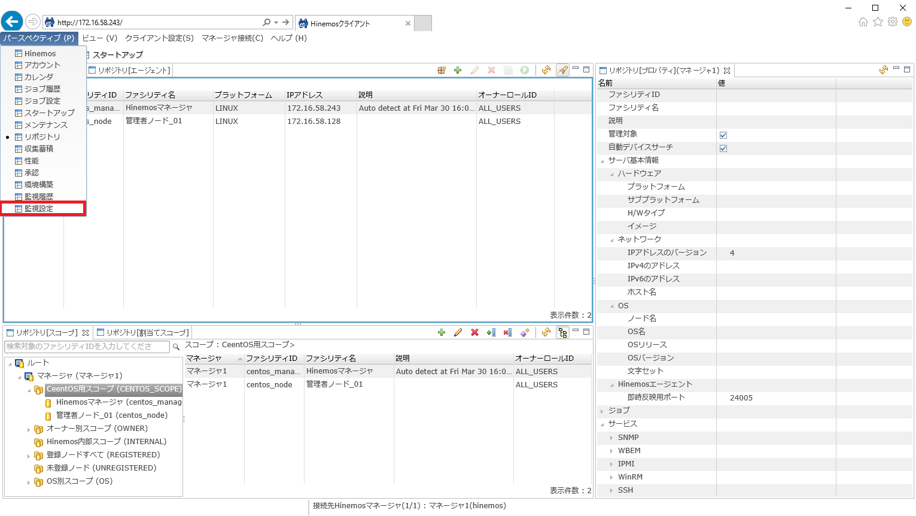Viewport: 916px width, 516px height.
Task: Select Hinemos内部スコープ (INTERNAL) tree item
Action: [x=106, y=442]
